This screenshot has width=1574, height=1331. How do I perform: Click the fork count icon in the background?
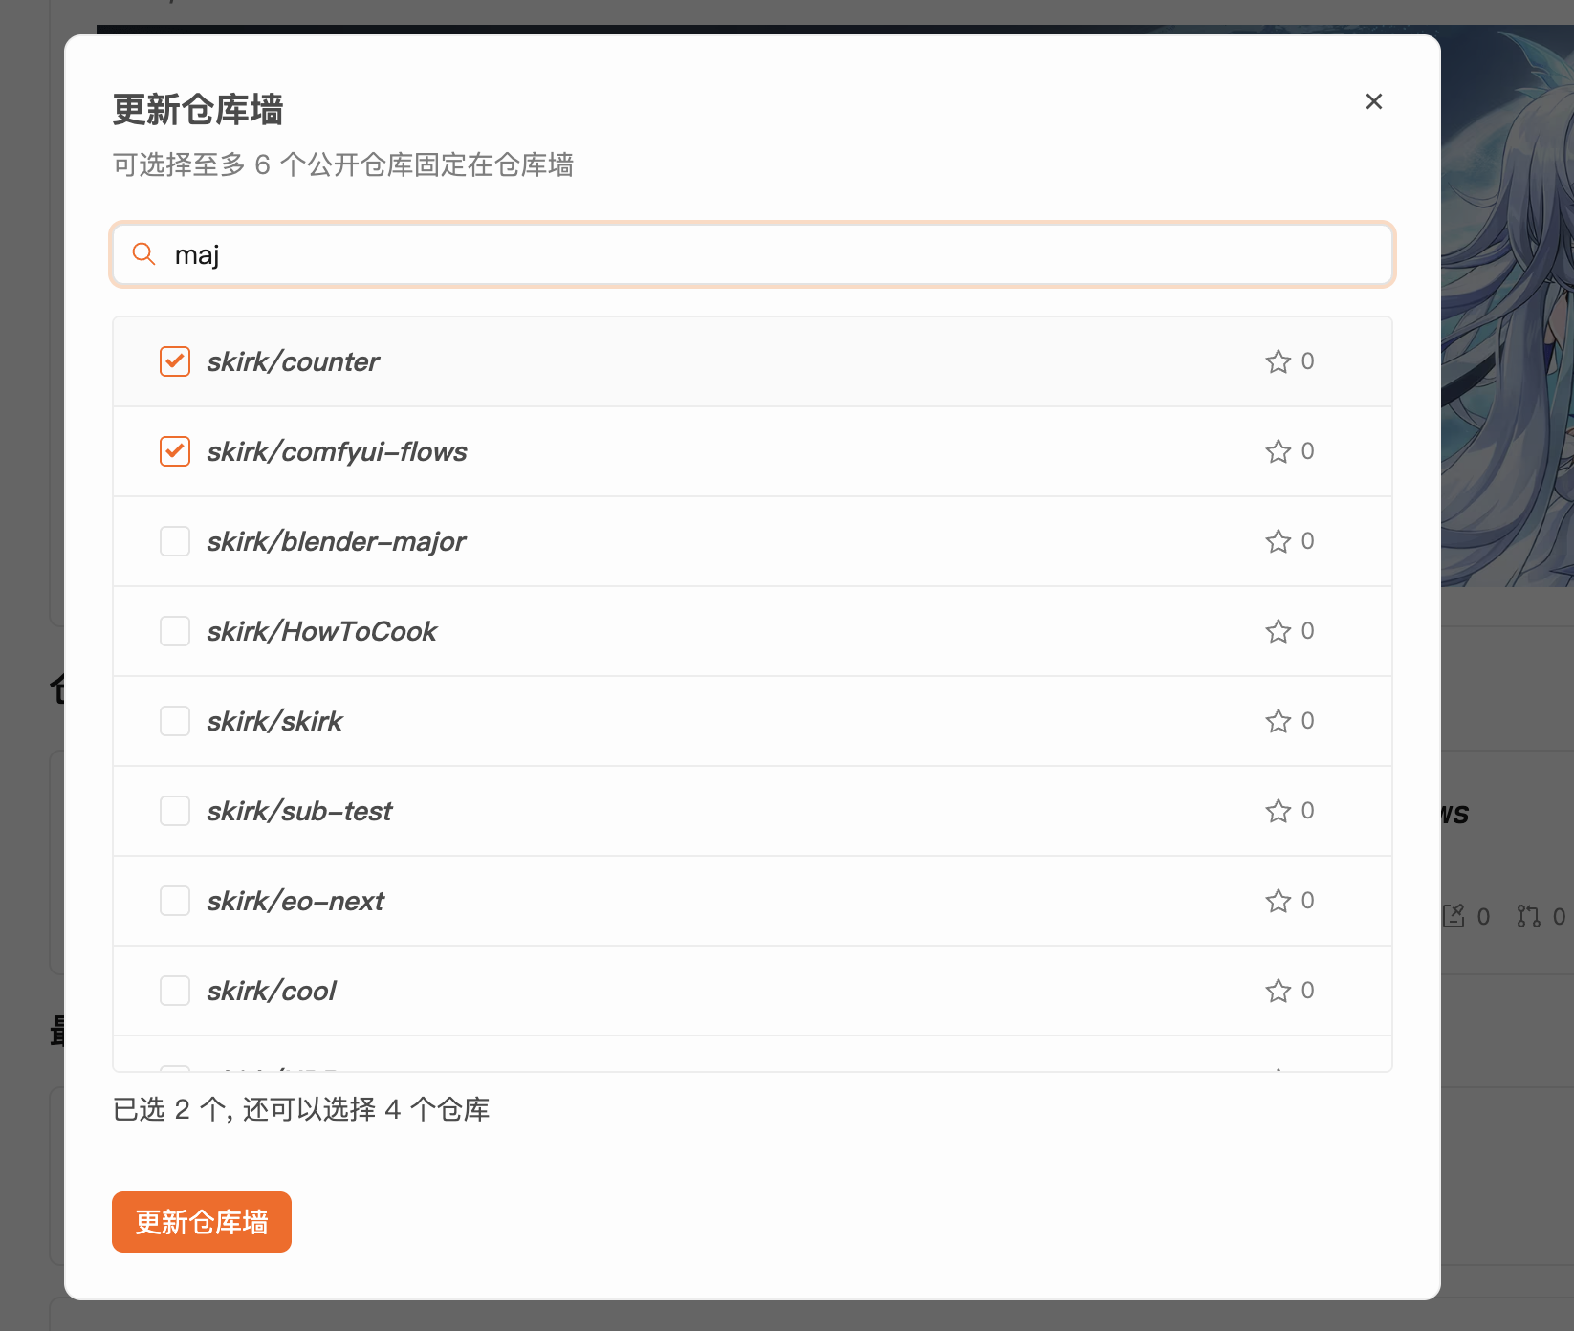[1528, 916]
